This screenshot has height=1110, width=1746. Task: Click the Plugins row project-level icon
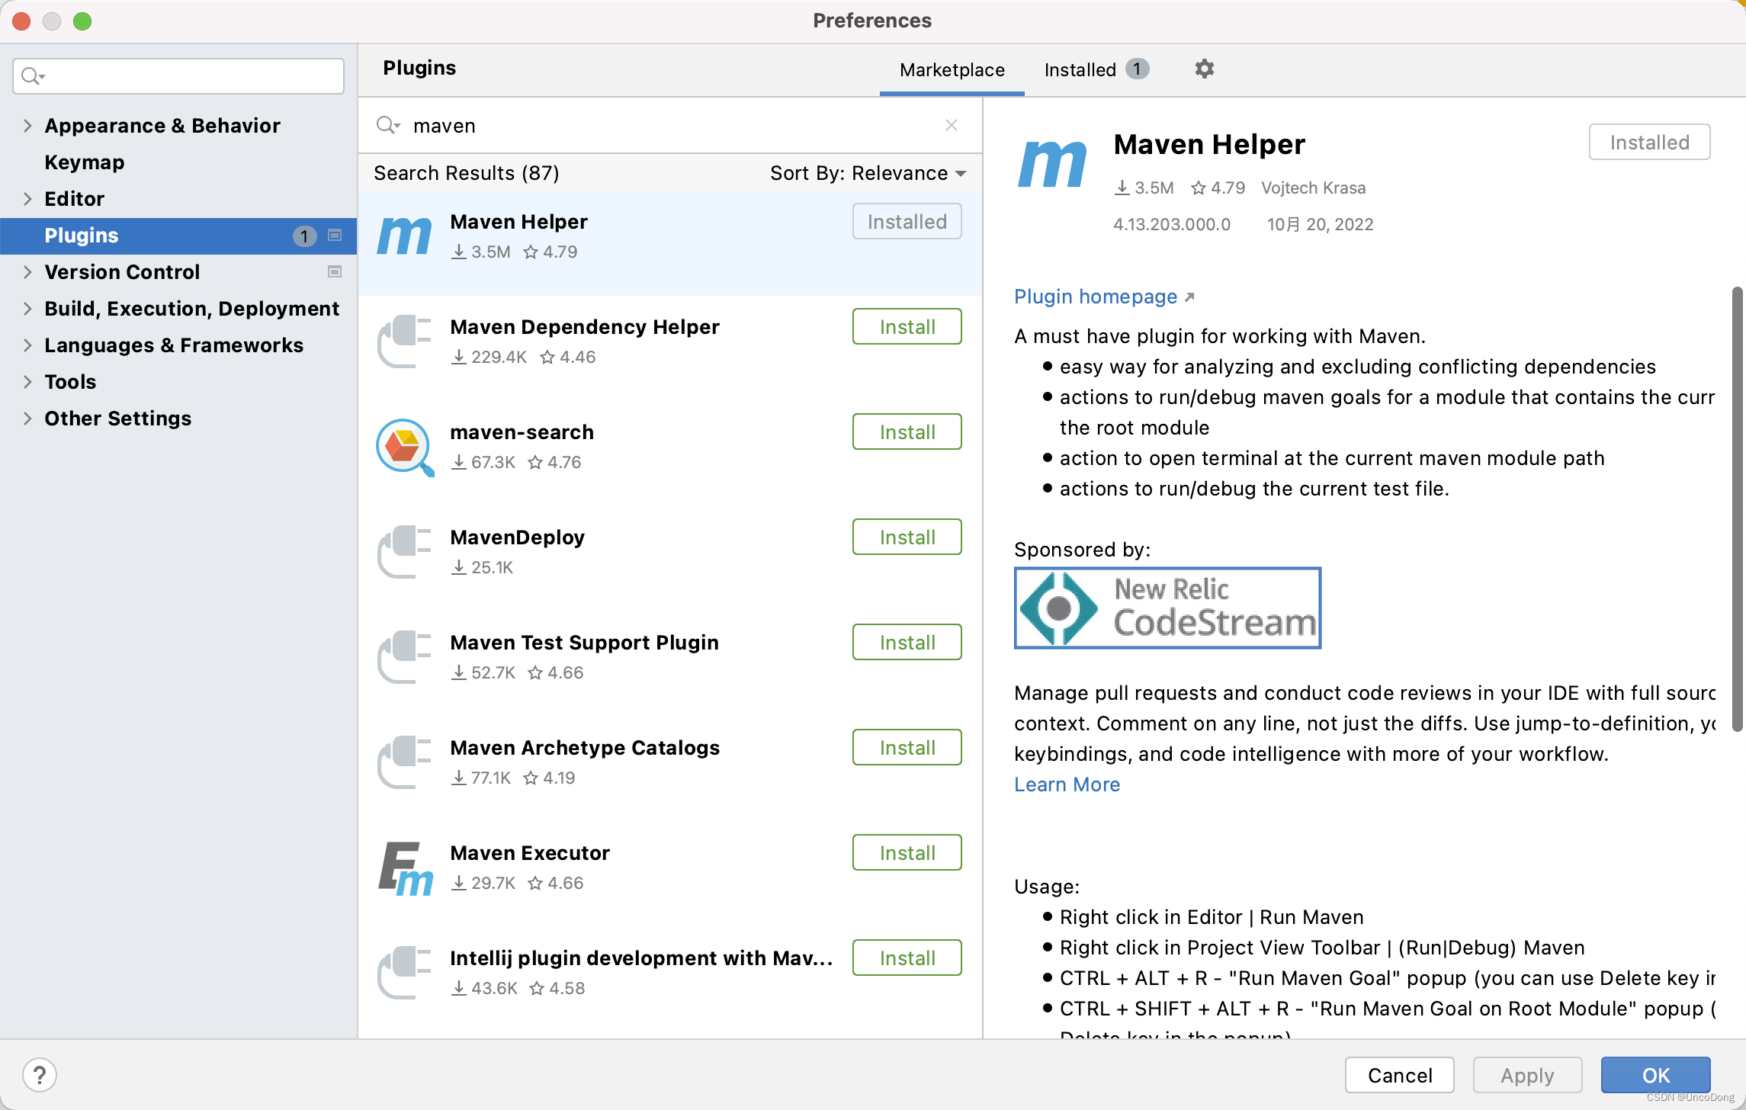click(x=335, y=236)
